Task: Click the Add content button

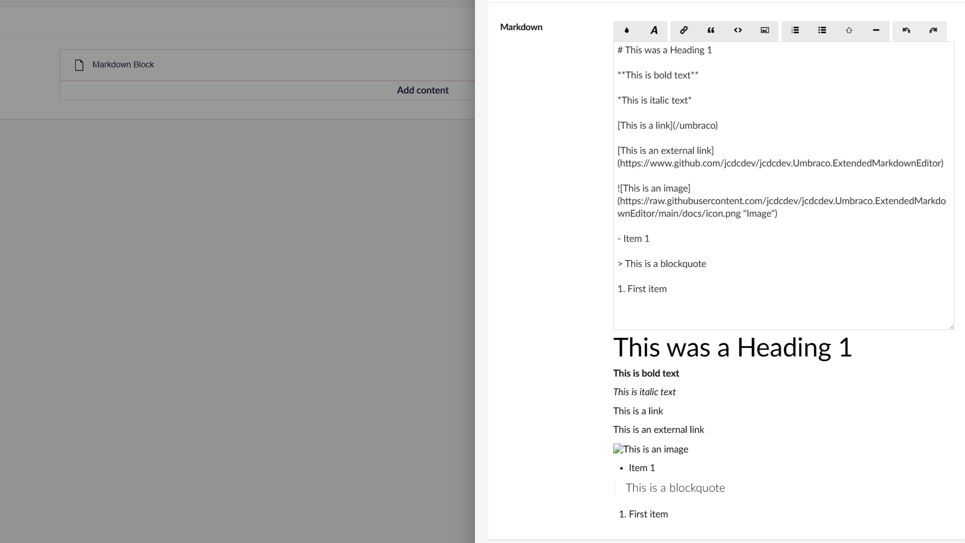Action: click(x=423, y=90)
